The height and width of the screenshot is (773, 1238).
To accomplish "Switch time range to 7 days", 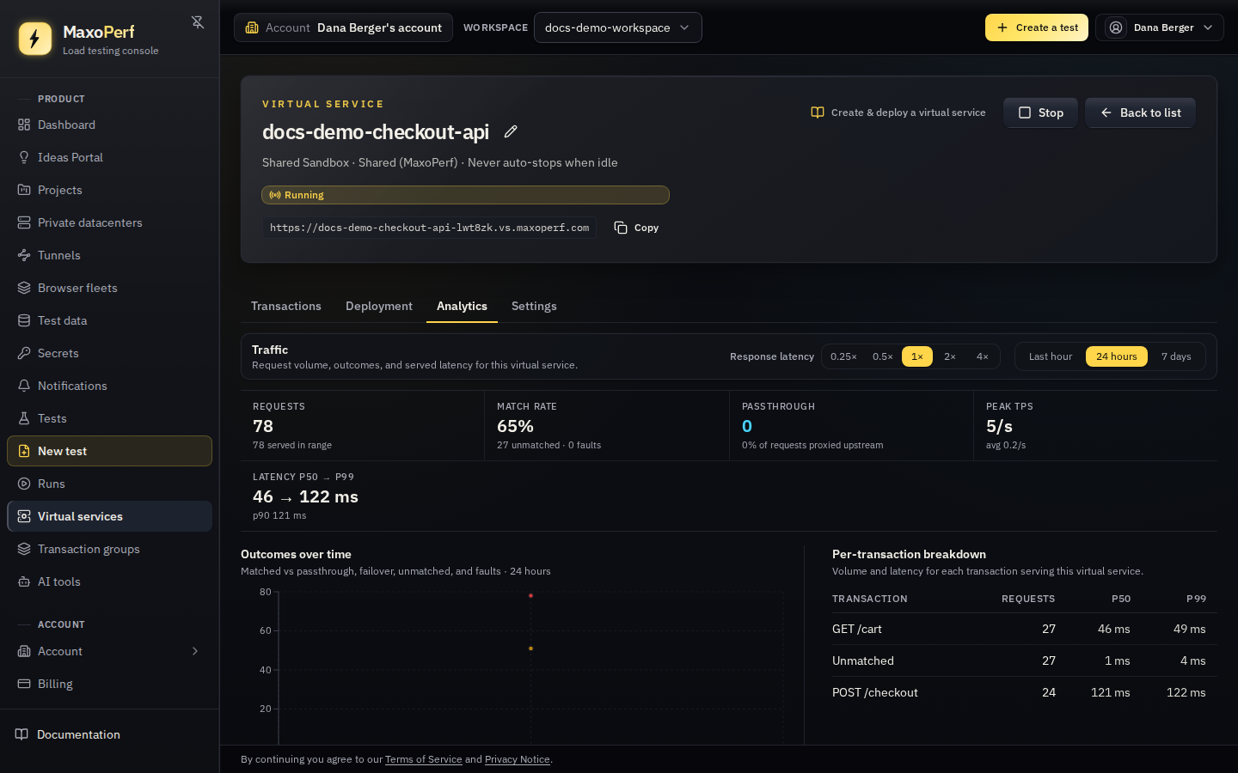I will tap(1176, 356).
